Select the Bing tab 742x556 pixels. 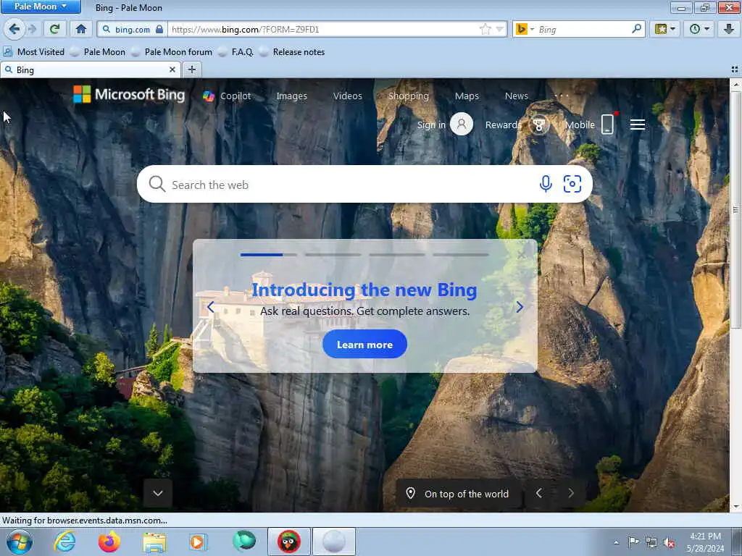90,70
